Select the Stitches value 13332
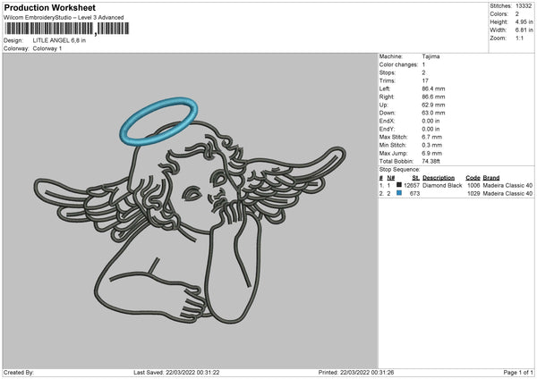 coord(524,6)
